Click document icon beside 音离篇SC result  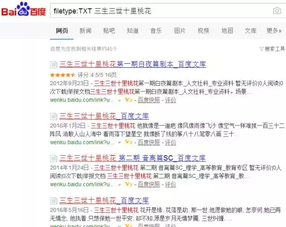pyautogui.click(x=54, y=158)
